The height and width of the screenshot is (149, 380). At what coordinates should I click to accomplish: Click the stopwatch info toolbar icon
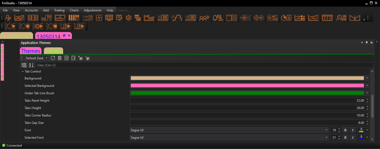[x=286, y=18]
